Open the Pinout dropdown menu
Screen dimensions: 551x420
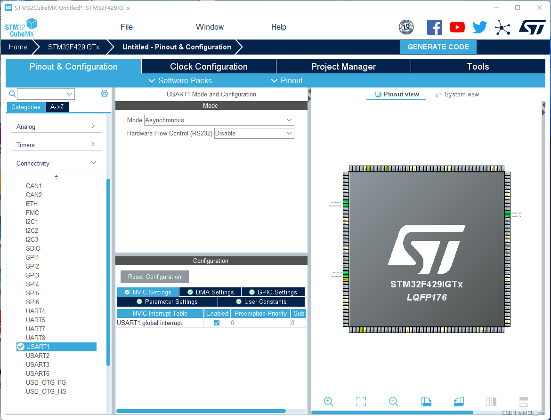287,81
